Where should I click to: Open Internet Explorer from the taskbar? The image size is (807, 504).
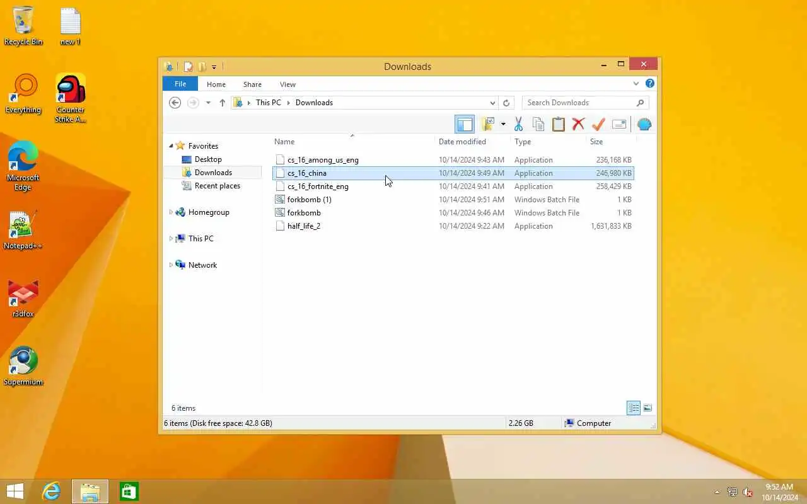(x=51, y=491)
